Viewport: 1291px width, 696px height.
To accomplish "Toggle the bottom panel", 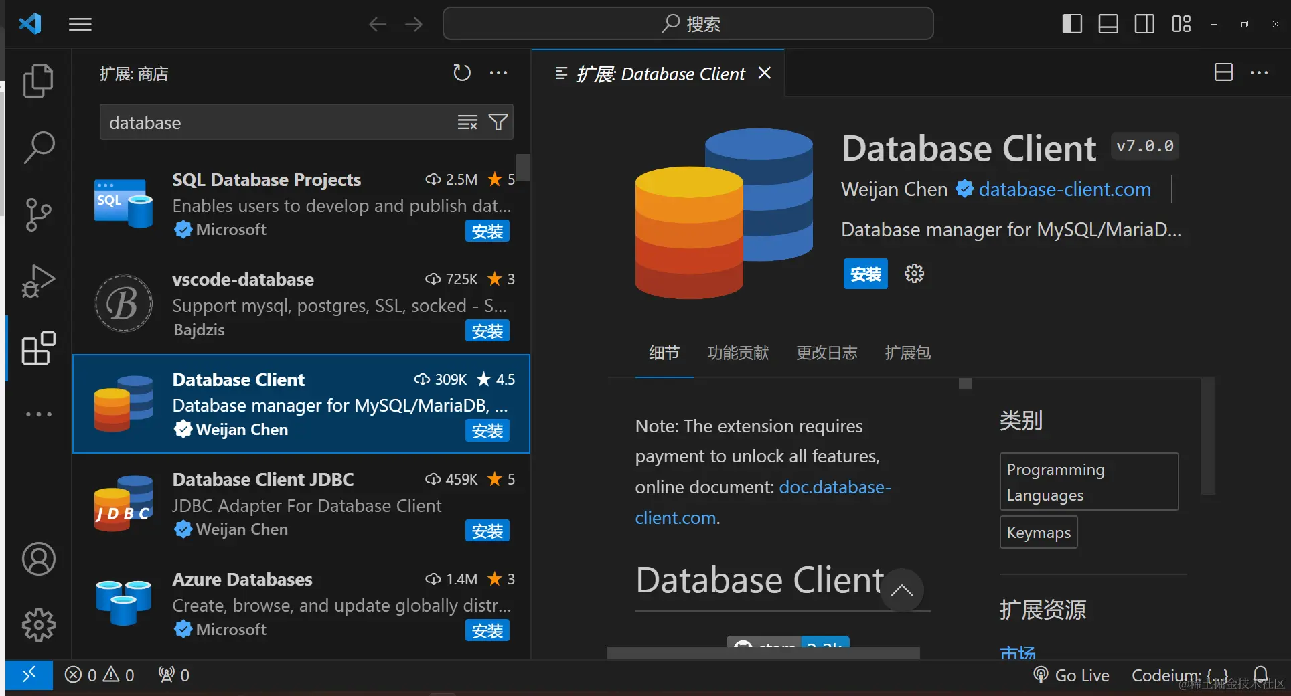I will pyautogui.click(x=1108, y=24).
